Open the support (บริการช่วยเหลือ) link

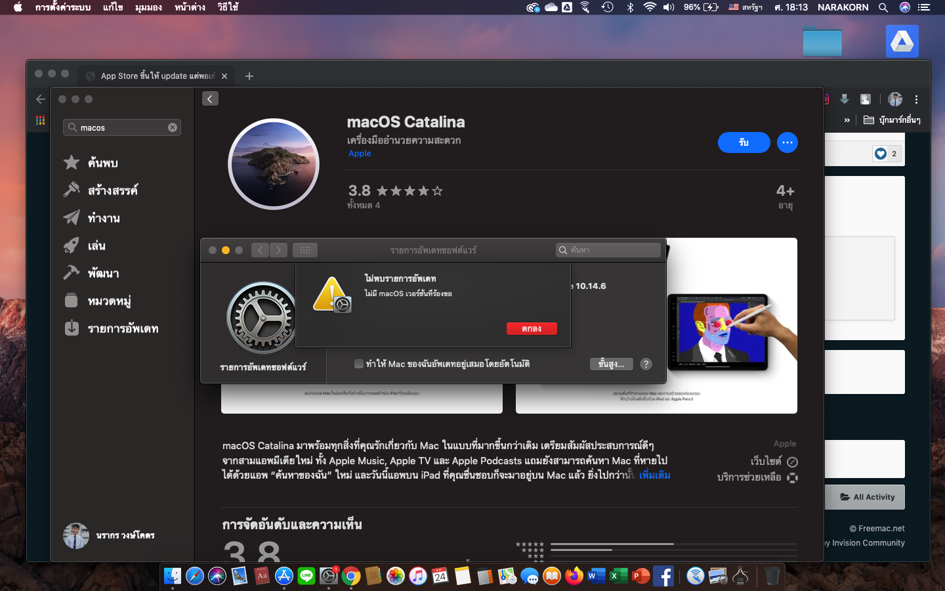coord(757,477)
